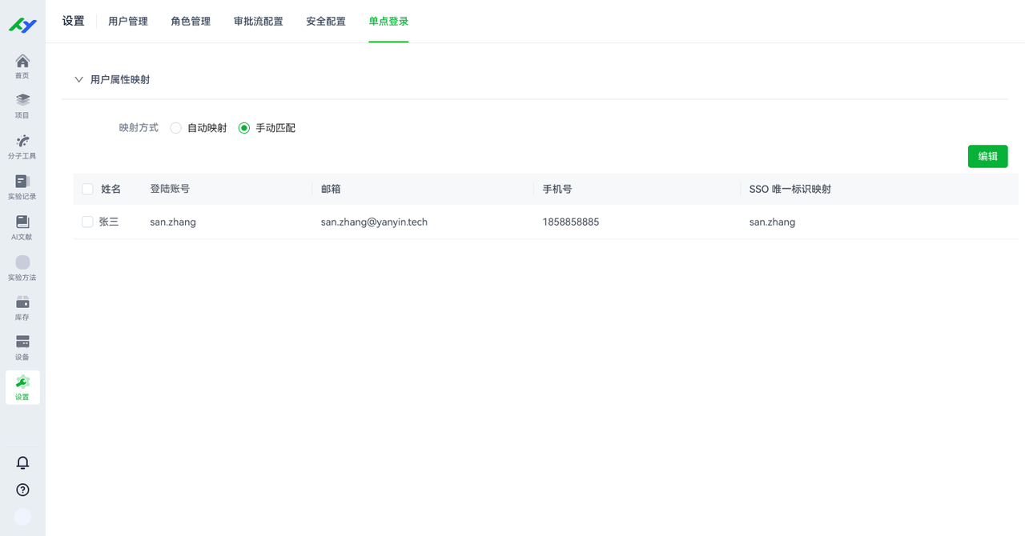The image size is (1025, 536).
Task: Switch to the 安全配置 tab
Action: pos(325,21)
